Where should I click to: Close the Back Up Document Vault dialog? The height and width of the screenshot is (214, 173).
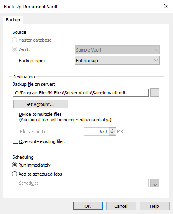click(166, 6)
